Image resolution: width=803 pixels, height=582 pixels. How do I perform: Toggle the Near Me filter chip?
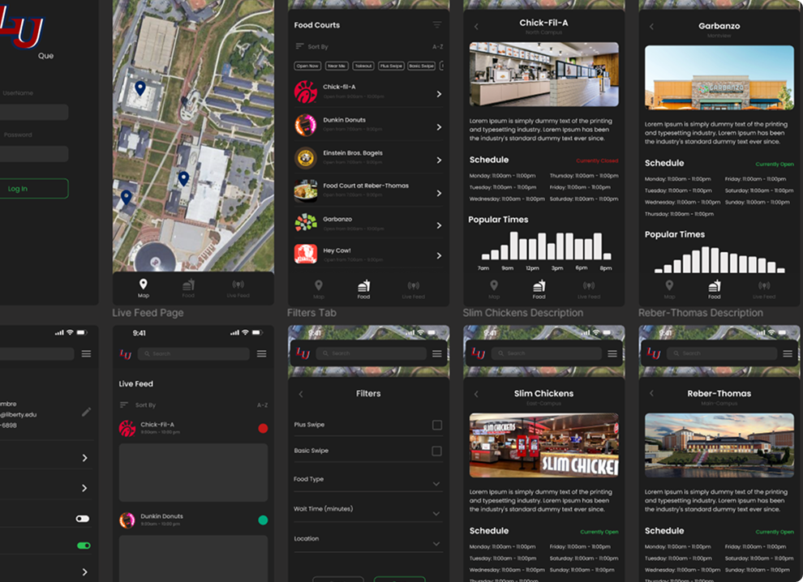[x=336, y=66]
